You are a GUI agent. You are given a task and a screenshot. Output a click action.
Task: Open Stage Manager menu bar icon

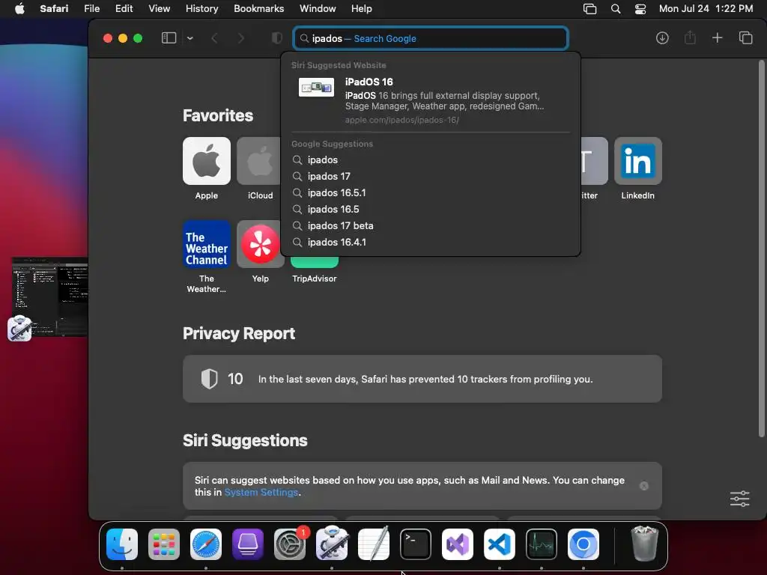(x=590, y=9)
